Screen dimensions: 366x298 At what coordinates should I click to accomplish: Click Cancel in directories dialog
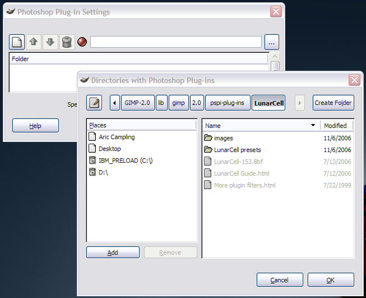click(280, 280)
